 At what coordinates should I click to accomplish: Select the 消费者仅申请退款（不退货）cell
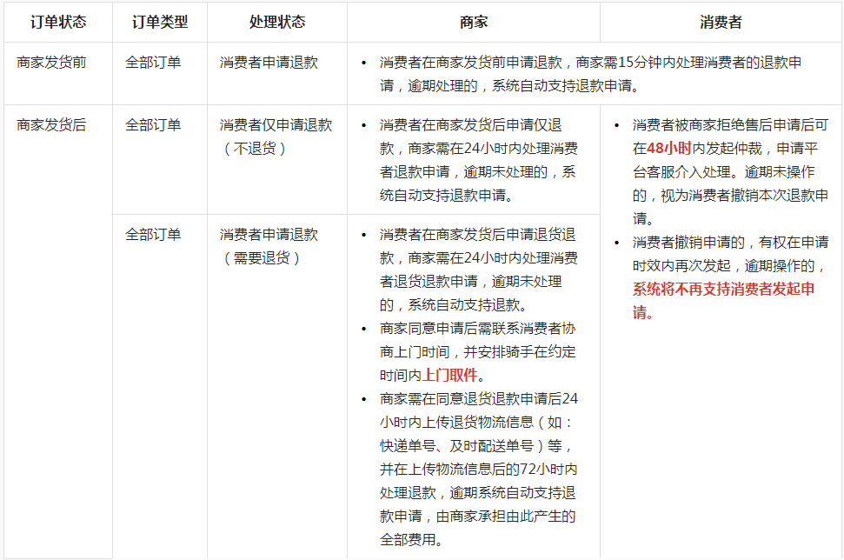(x=276, y=137)
